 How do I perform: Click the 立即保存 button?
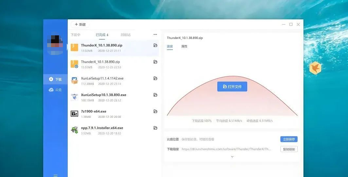coord(289,139)
